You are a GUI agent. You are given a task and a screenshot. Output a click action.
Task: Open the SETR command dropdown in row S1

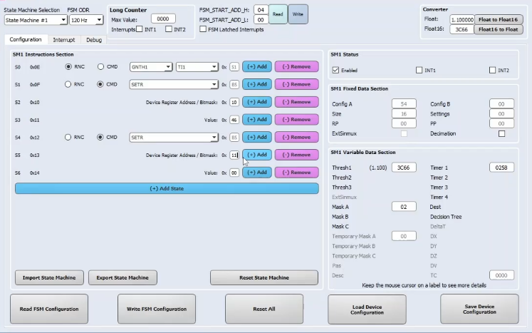pos(173,84)
